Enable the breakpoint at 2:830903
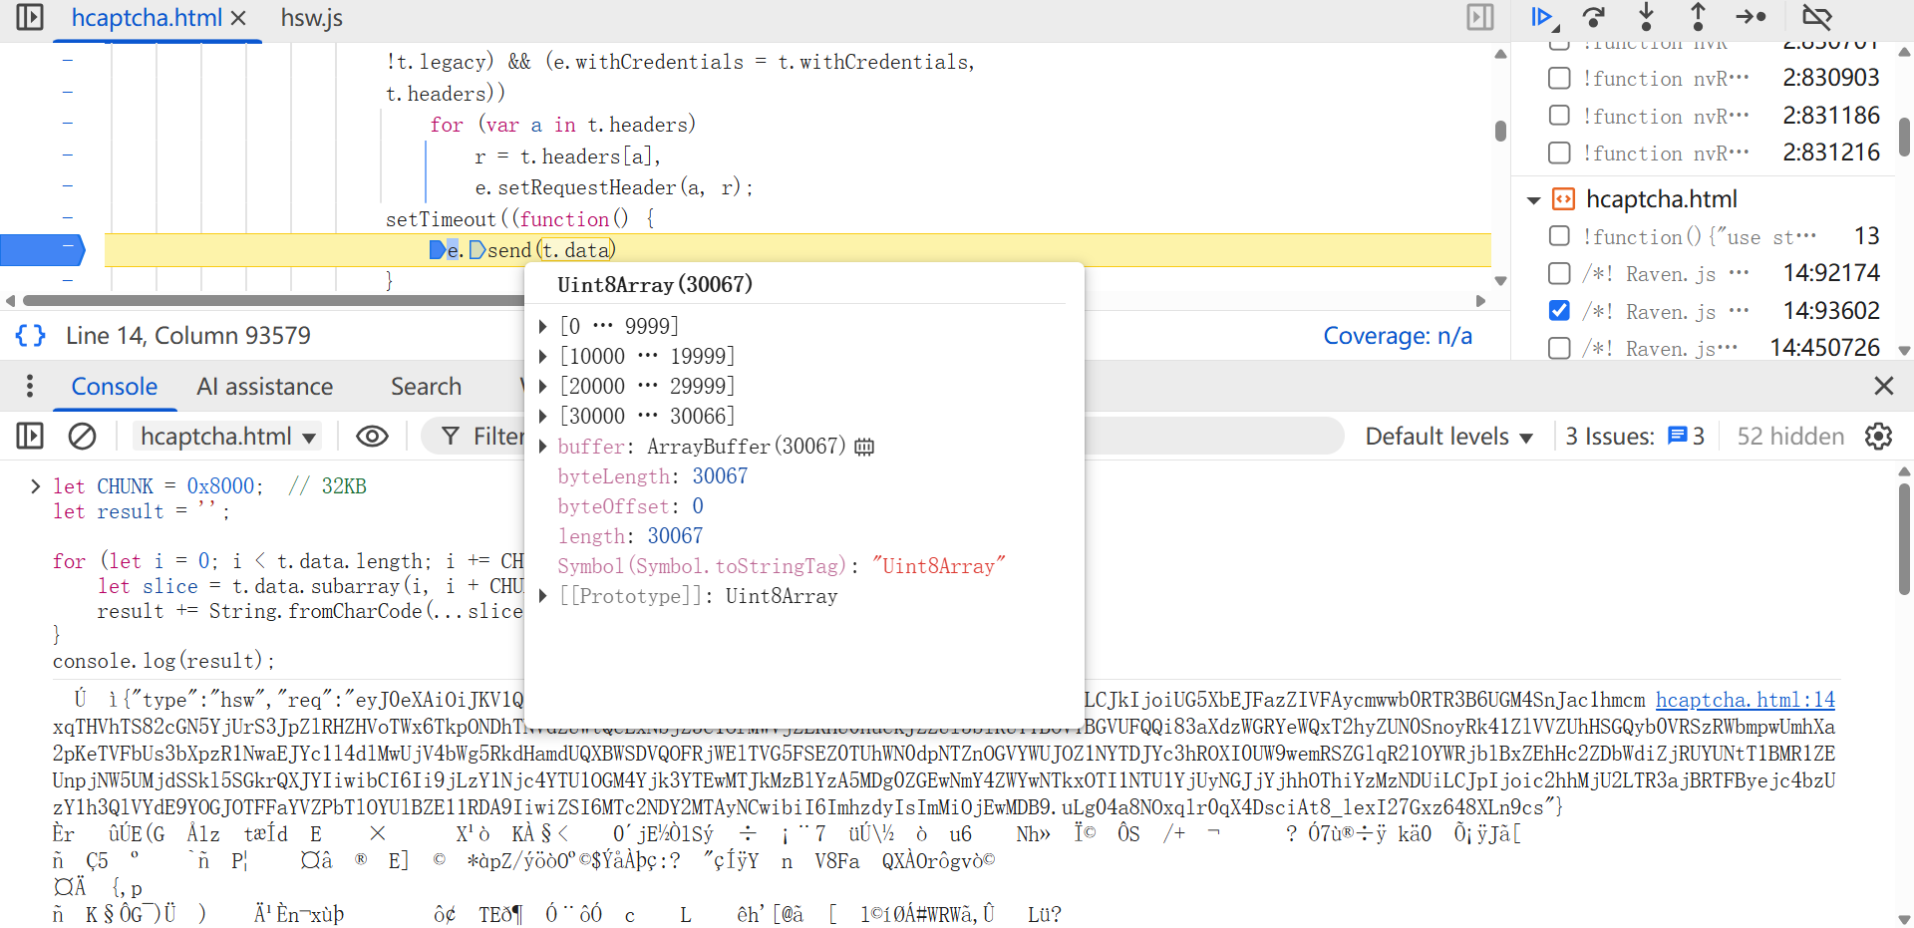 click(x=1559, y=78)
